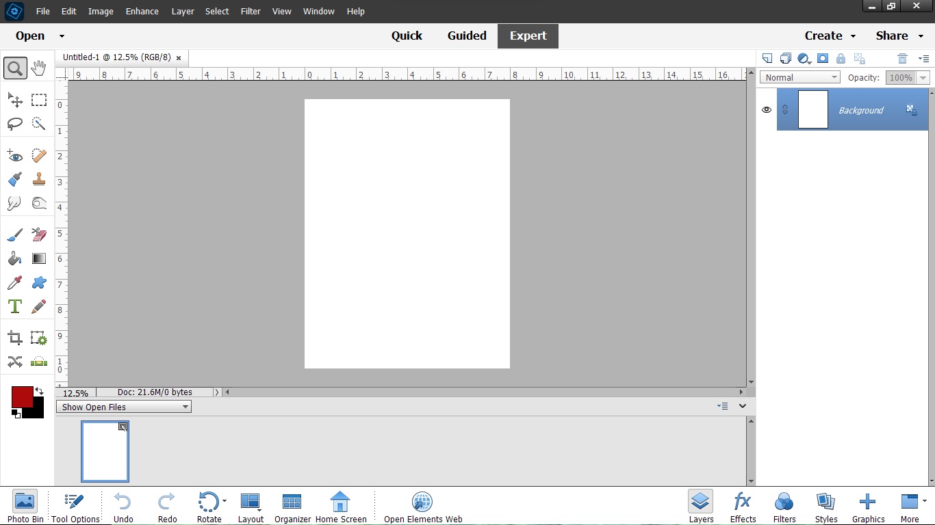Open the Organizer button
Screen dimensions: 935x525
292,507
